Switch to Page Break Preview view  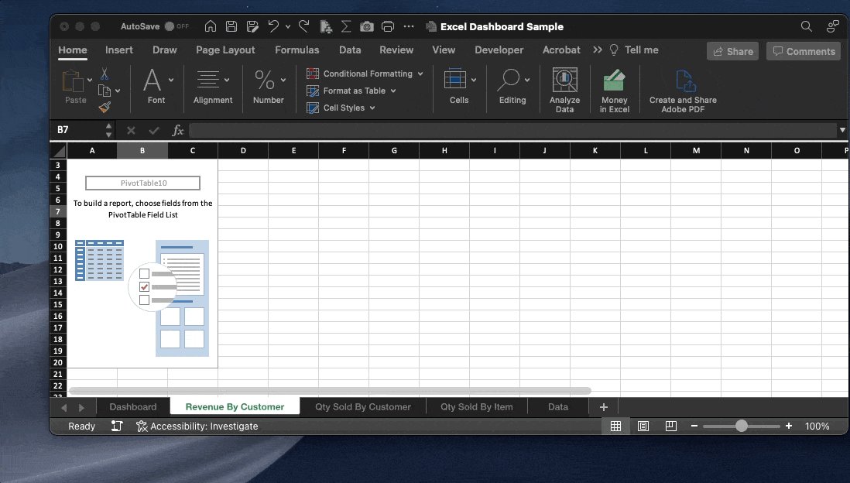point(670,426)
